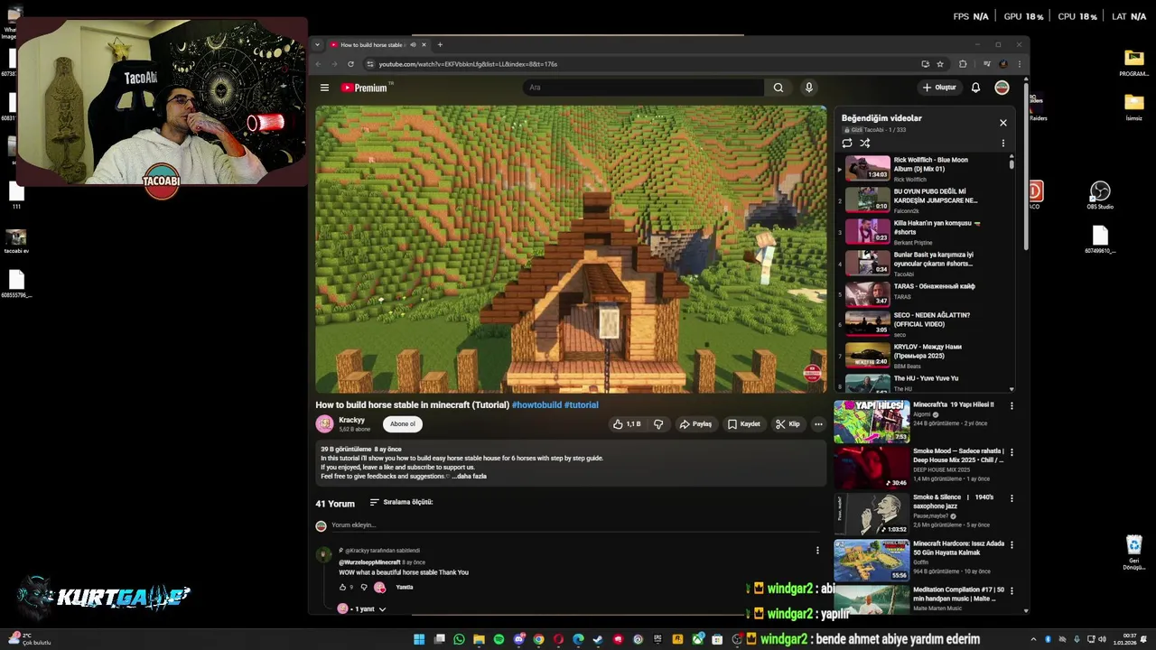Reload the page in Chrome
The image size is (1156, 650).
pos(350,64)
